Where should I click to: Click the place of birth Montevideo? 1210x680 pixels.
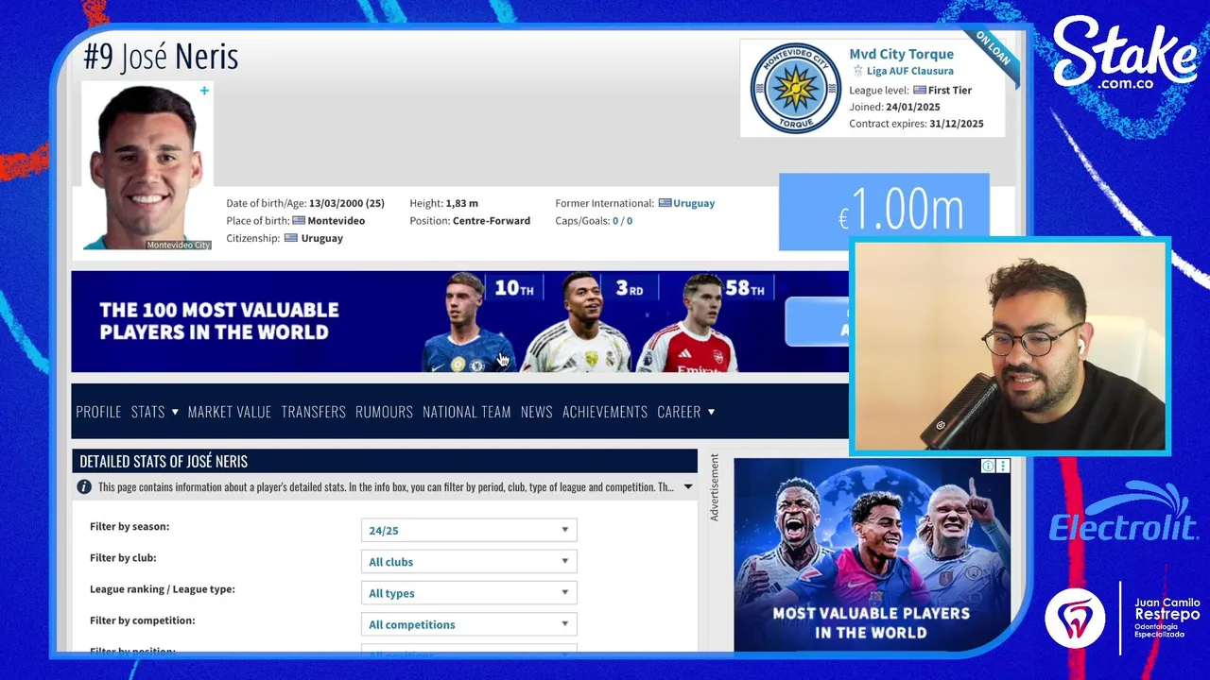point(337,221)
